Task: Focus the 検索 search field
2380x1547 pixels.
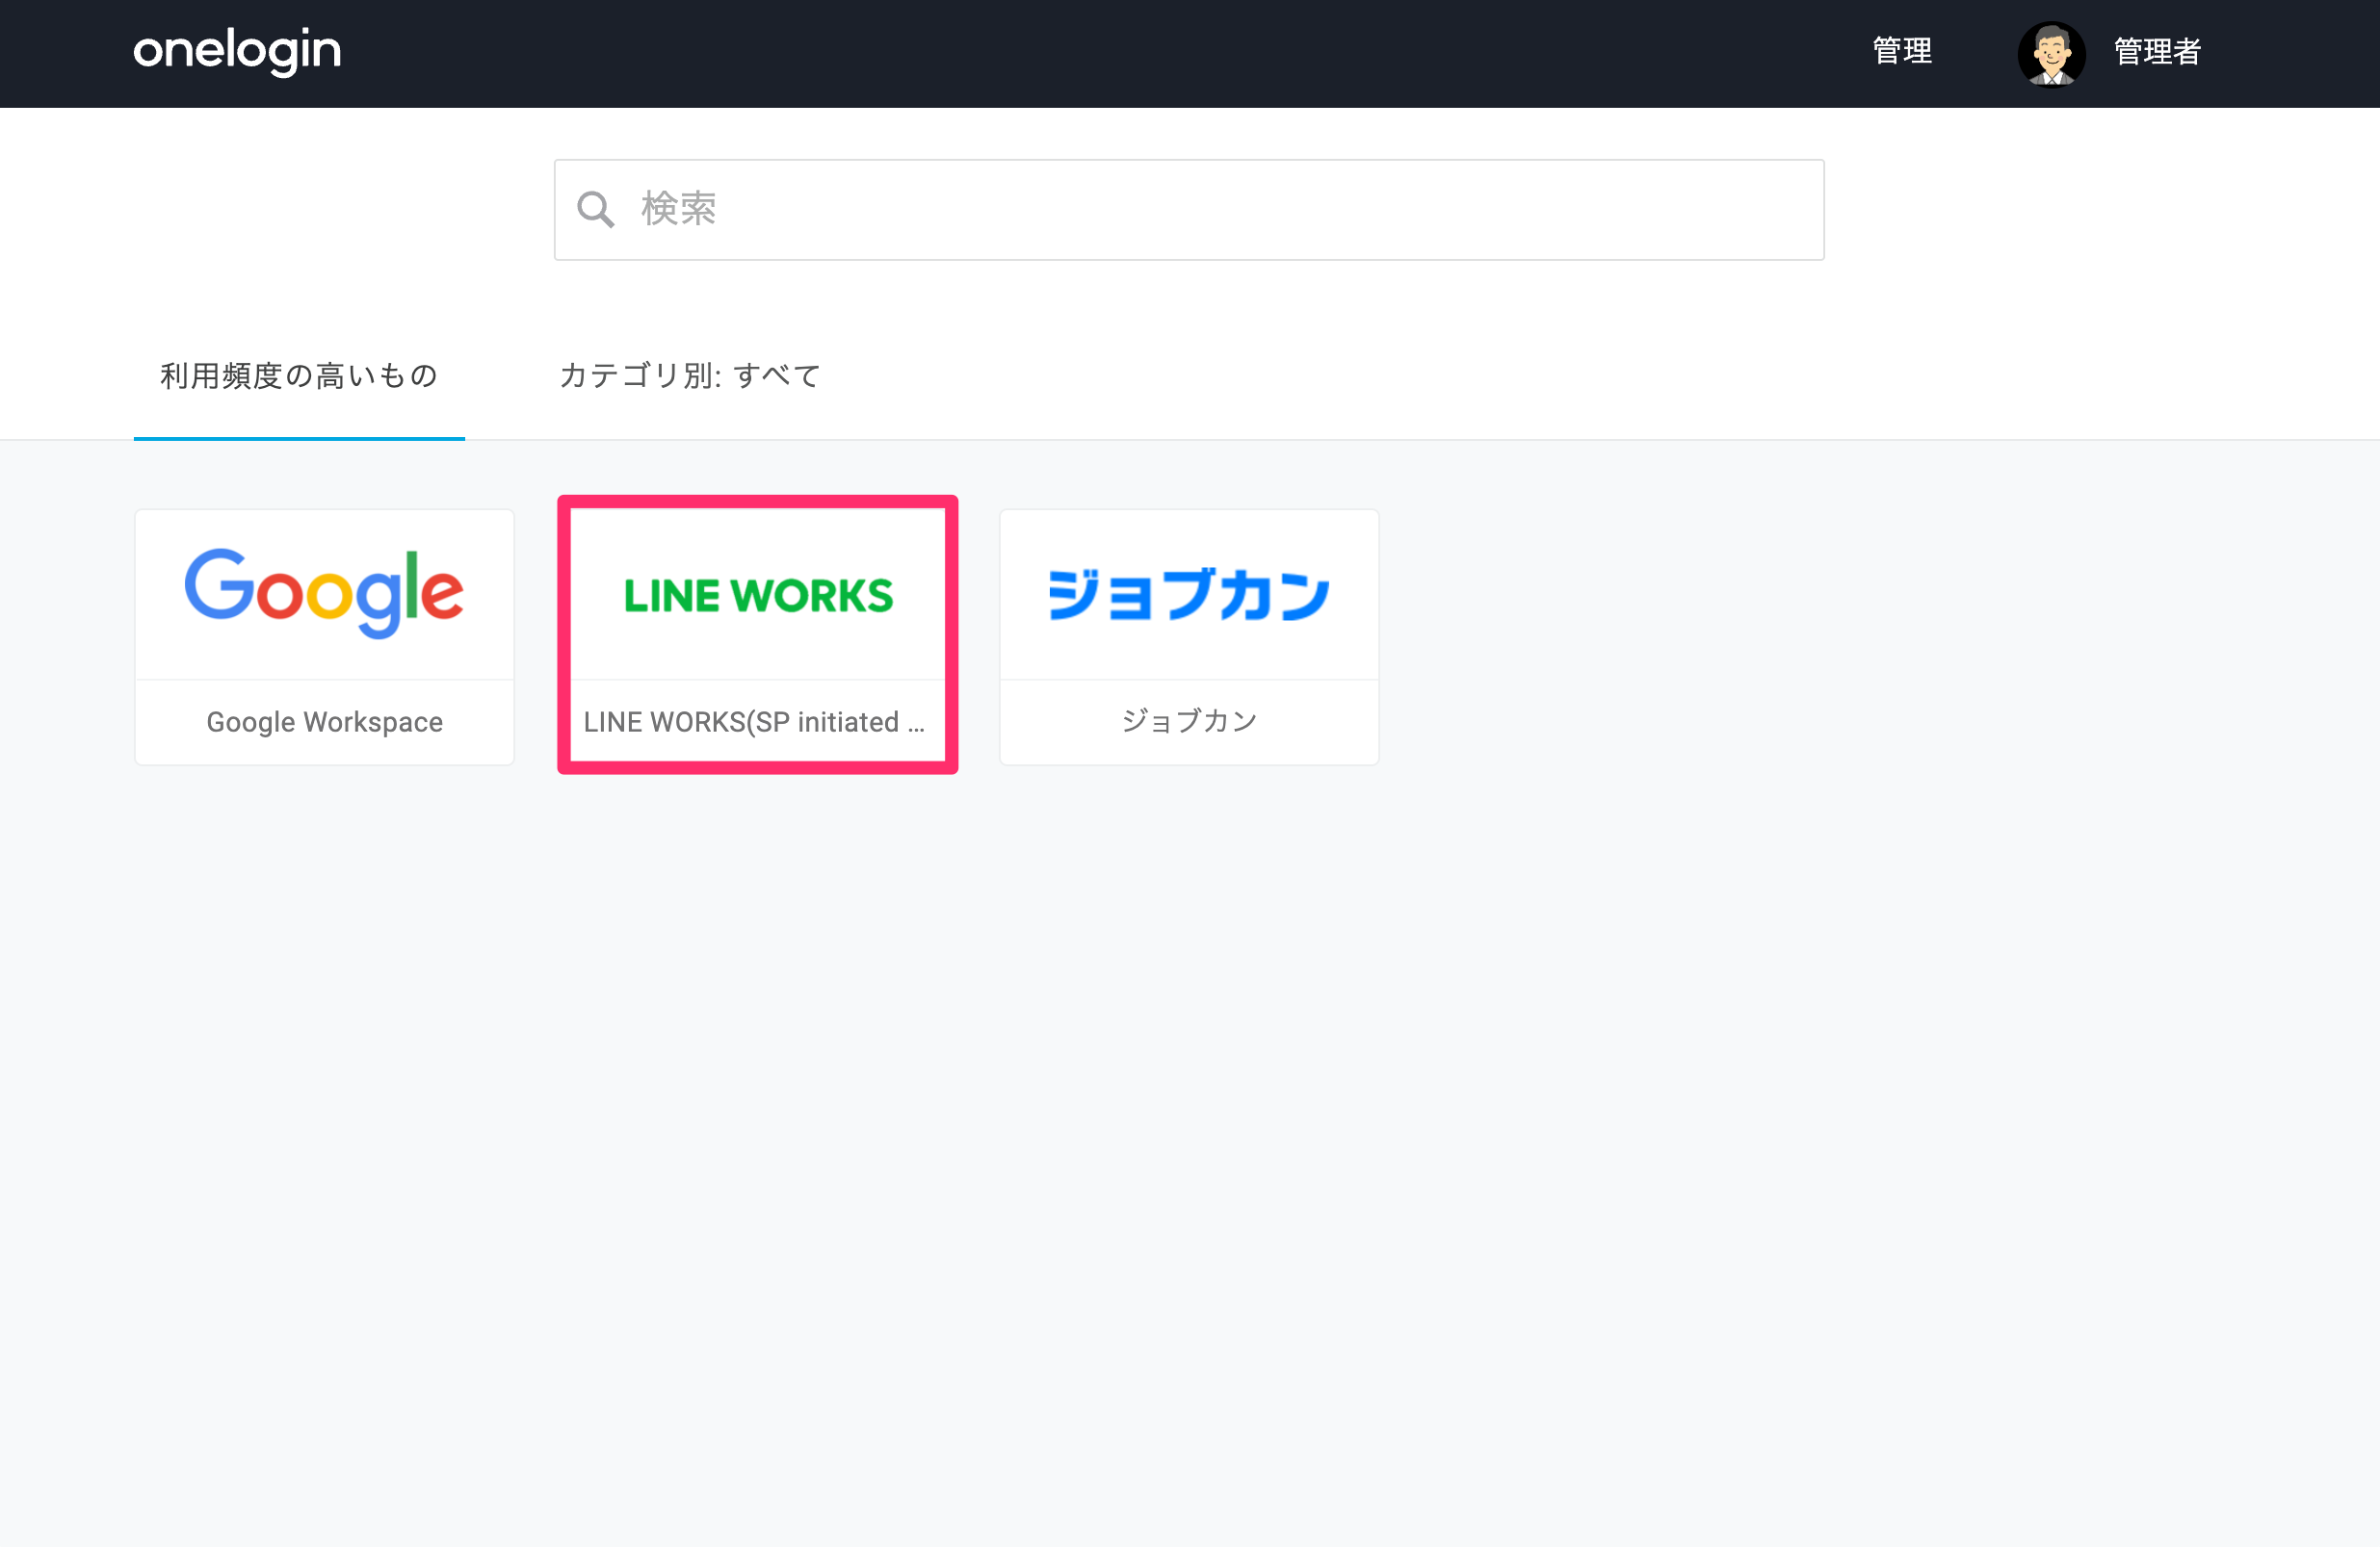Action: [x=1189, y=210]
